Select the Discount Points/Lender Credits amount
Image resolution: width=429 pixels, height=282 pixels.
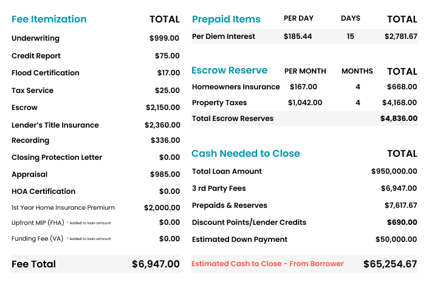(x=401, y=222)
